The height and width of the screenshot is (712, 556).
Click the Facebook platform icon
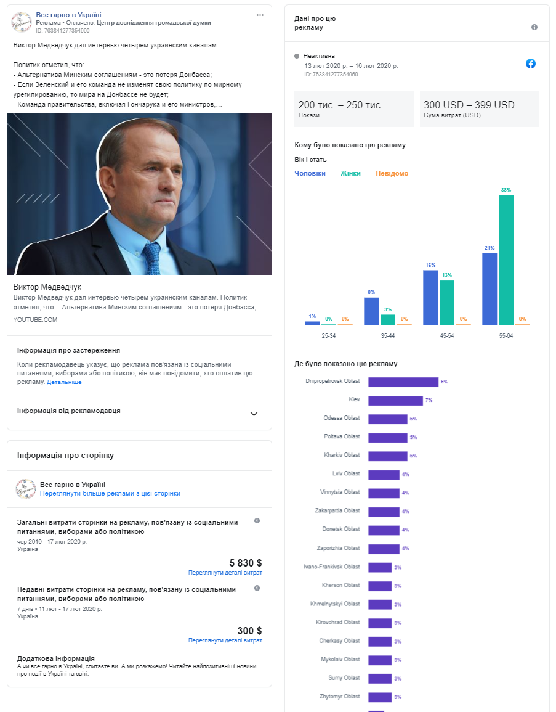click(531, 63)
